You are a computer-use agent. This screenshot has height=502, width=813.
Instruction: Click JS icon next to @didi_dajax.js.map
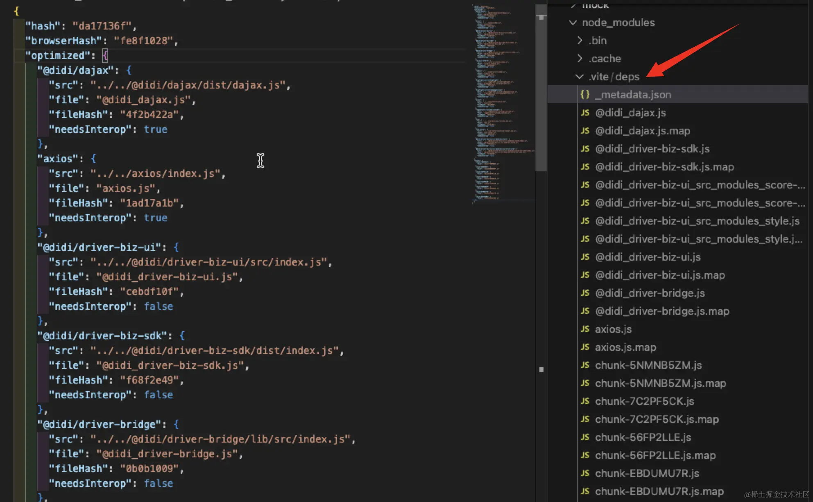point(585,131)
